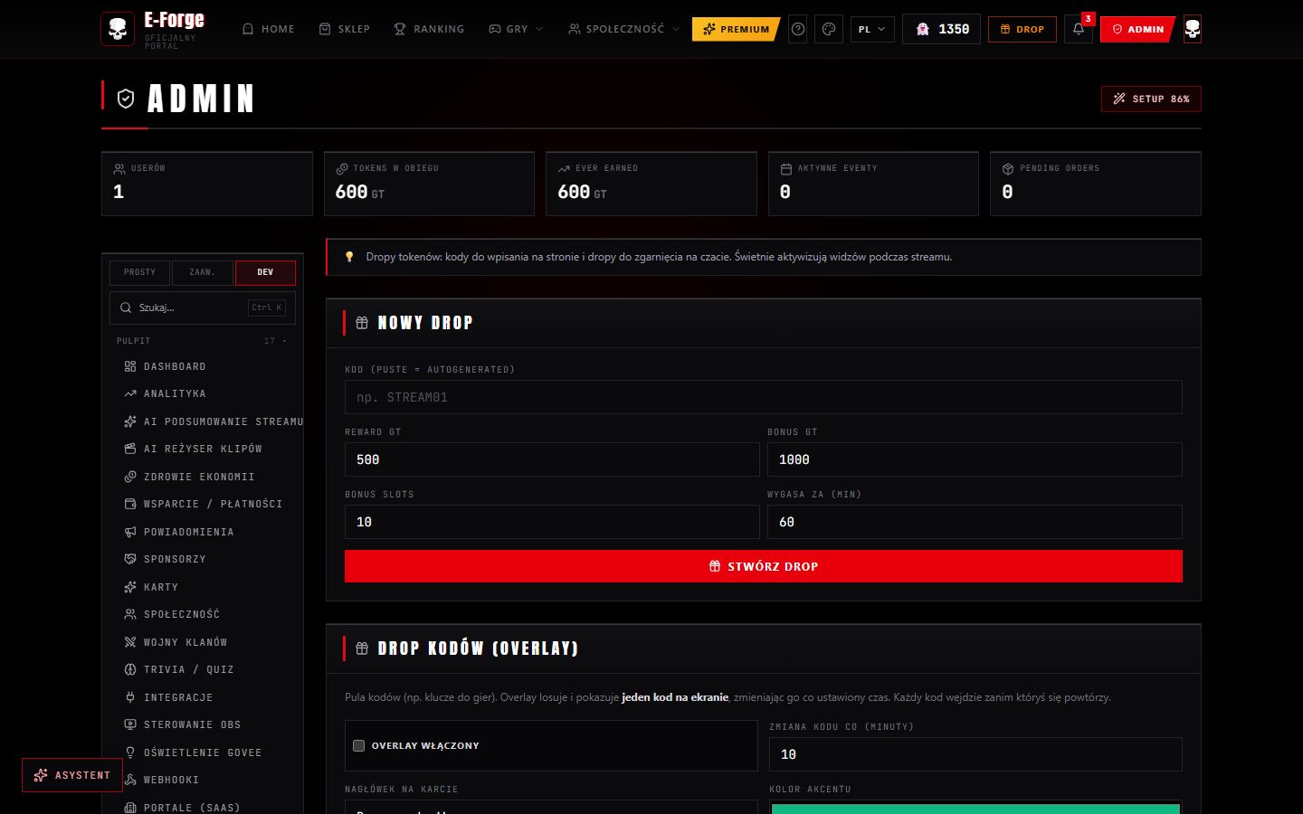1303x814 pixels.
Task: Open Sklep in top navigation
Action: click(344, 29)
